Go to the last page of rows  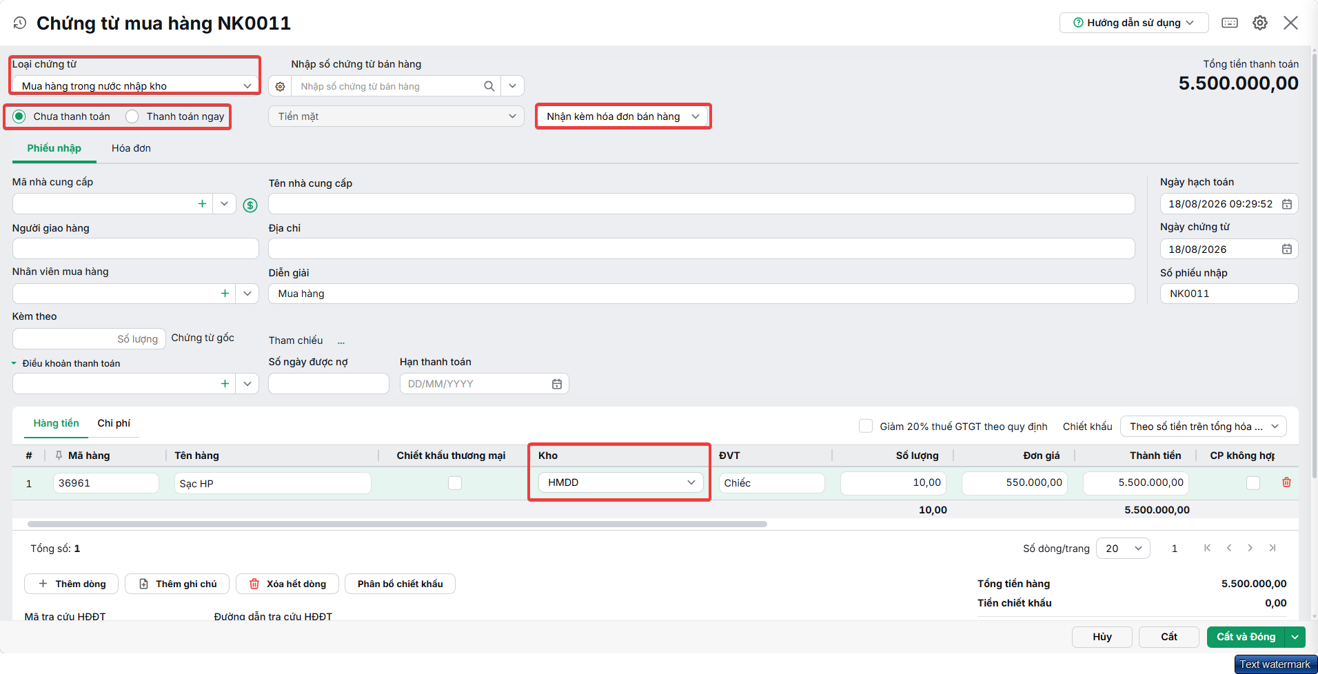click(1273, 548)
